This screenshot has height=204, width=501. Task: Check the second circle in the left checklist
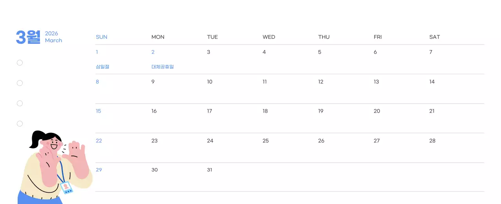[20, 83]
